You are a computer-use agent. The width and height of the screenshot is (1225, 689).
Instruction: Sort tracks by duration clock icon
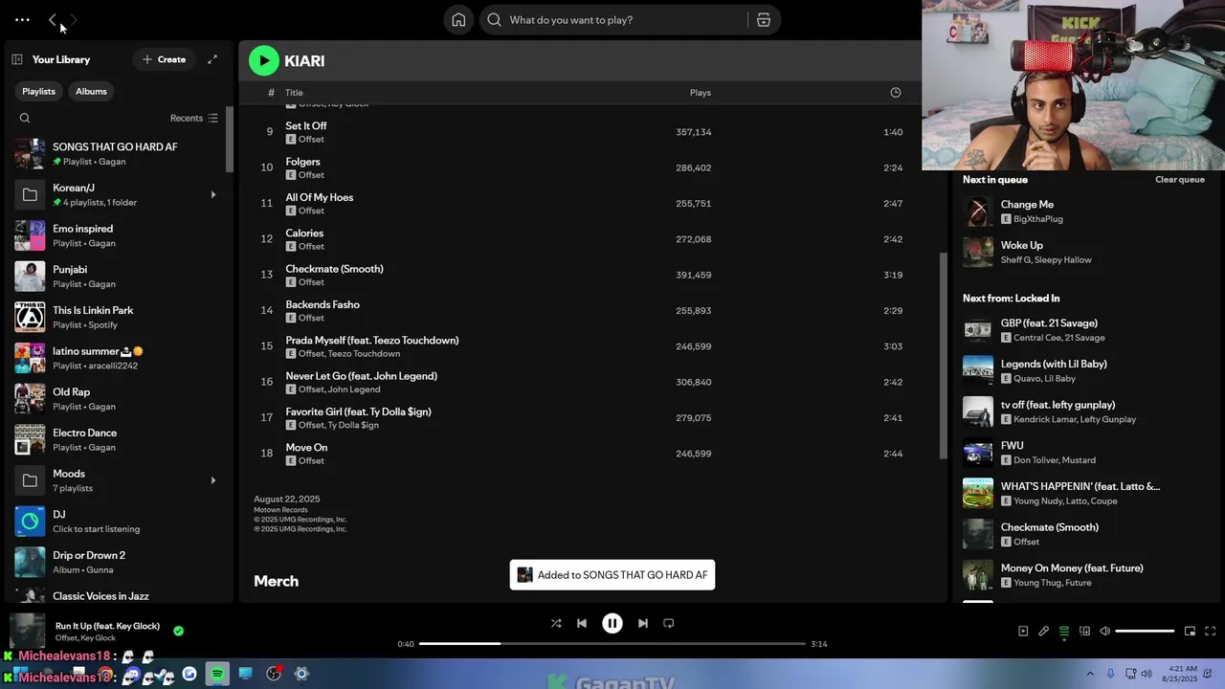(896, 93)
